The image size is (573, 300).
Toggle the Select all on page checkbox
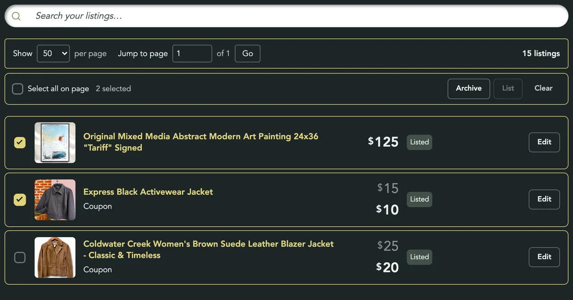(x=17, y=89)
